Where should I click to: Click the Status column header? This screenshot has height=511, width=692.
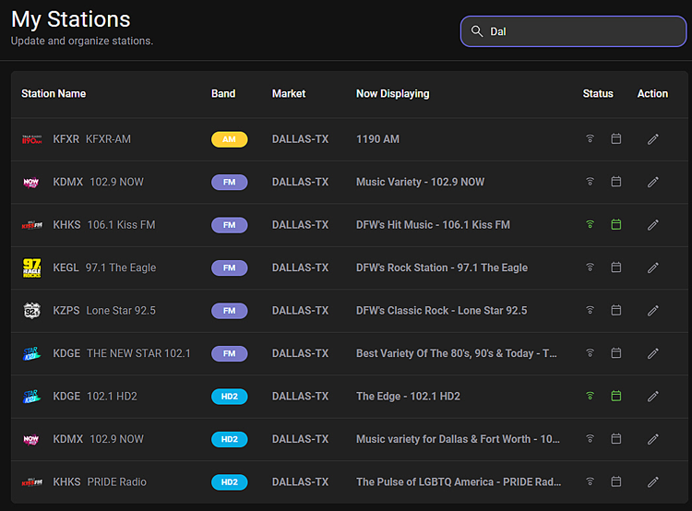pyautogui.click(x=598, y=93)
